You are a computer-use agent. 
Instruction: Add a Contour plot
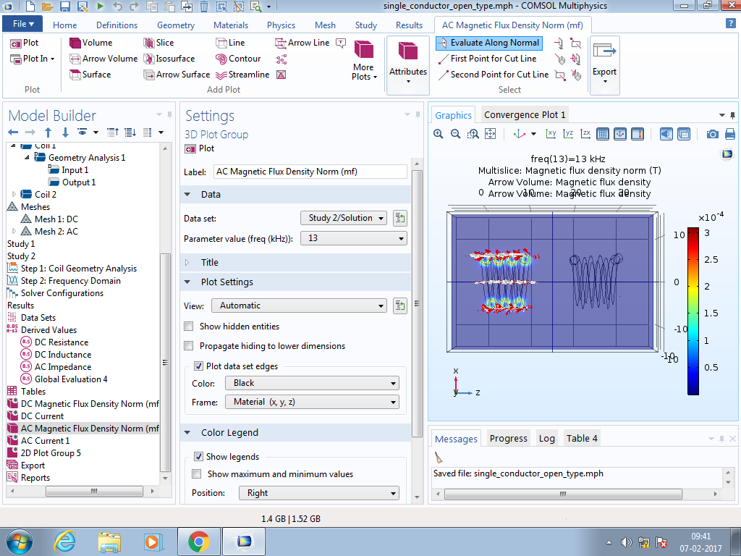pyautogui.click(x=238, y=59)
